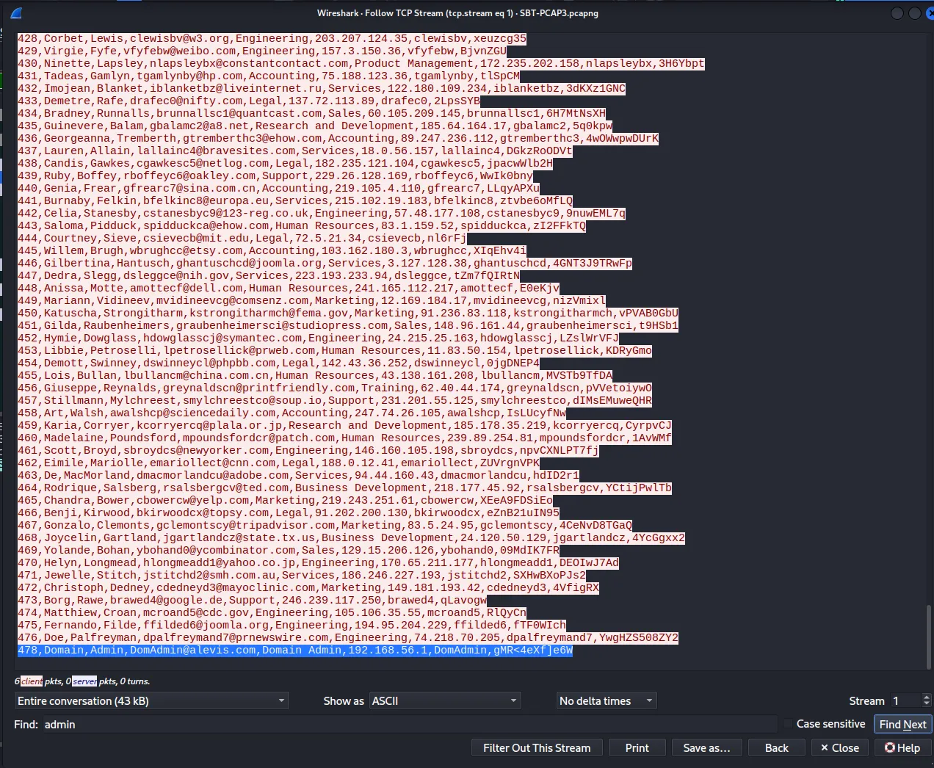
Task: Click the server pkts label in status line
Action: click(x=84, y=681)
